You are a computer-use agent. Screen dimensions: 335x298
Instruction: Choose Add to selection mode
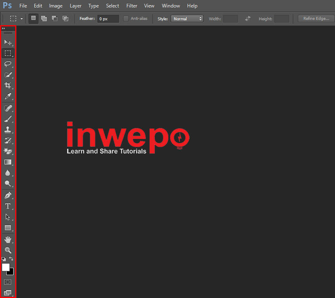pos(44,19)
